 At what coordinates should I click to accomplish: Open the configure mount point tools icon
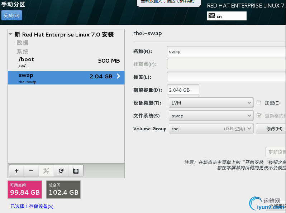(x=46, y=171)
